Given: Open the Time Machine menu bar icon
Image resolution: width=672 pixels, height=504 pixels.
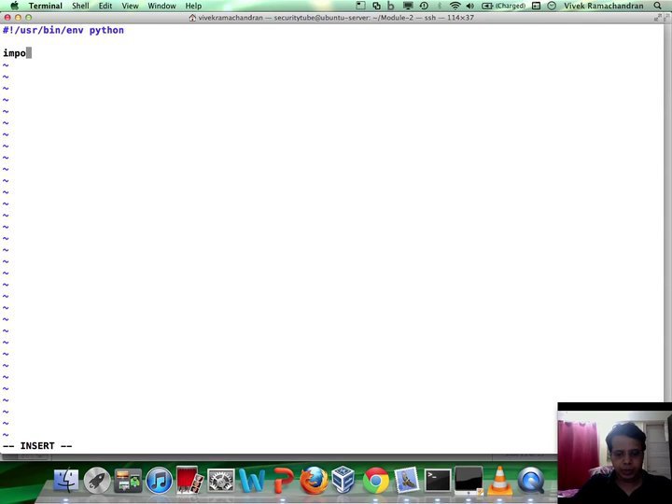Looking at the screenshot, I should 424,6.
